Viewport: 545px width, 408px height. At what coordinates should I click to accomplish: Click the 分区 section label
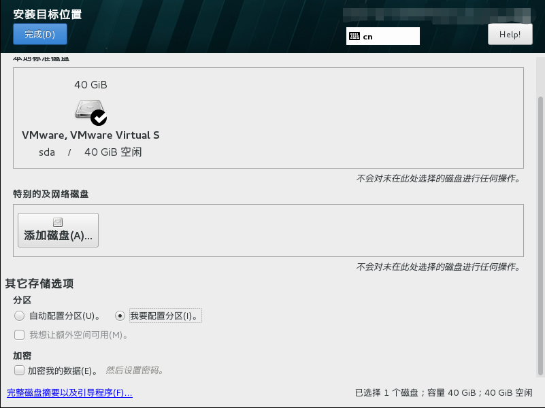coord(22,300)
